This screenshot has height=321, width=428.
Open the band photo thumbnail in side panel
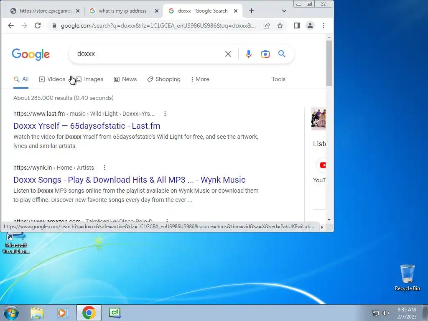coord(318,119)
